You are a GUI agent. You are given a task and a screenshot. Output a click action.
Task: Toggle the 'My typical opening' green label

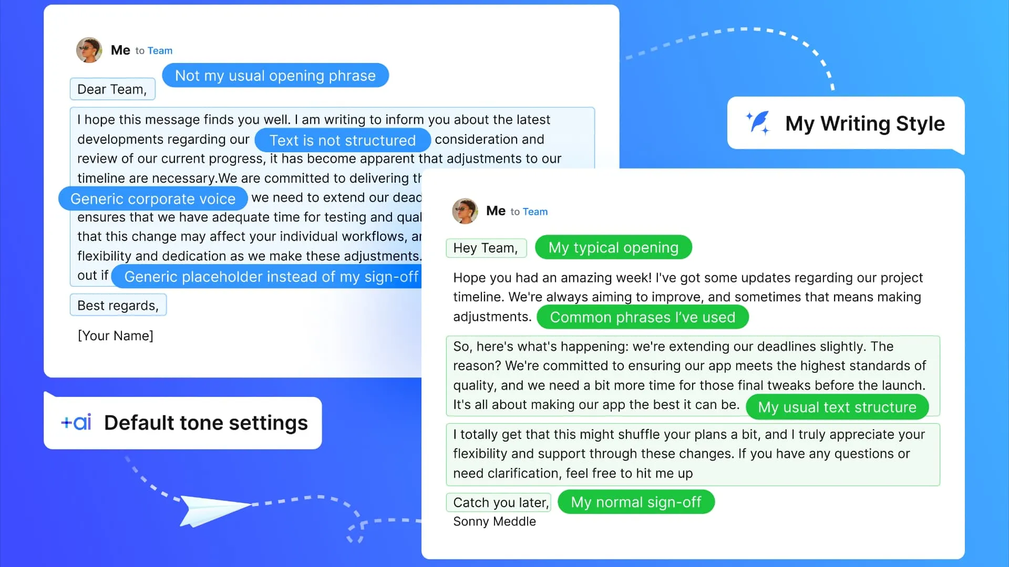tap(613, 247)
